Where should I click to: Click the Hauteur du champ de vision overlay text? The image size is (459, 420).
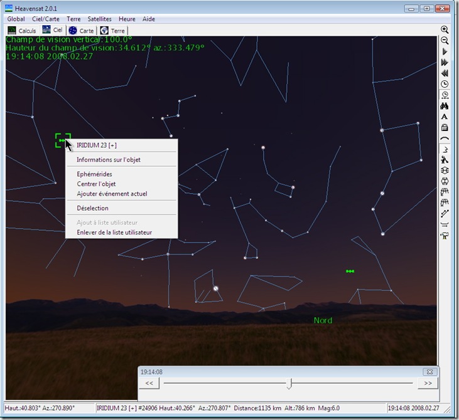105,48
